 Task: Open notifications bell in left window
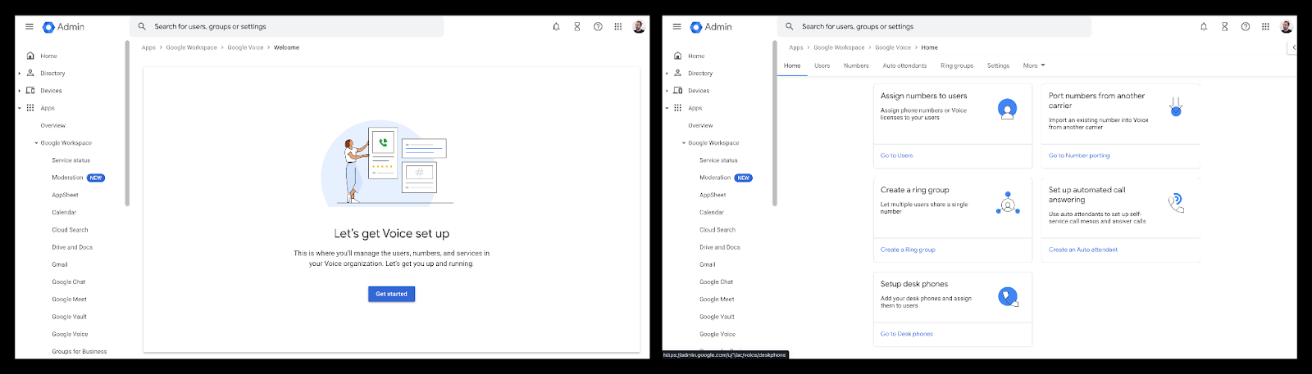[x=556, y=27]
